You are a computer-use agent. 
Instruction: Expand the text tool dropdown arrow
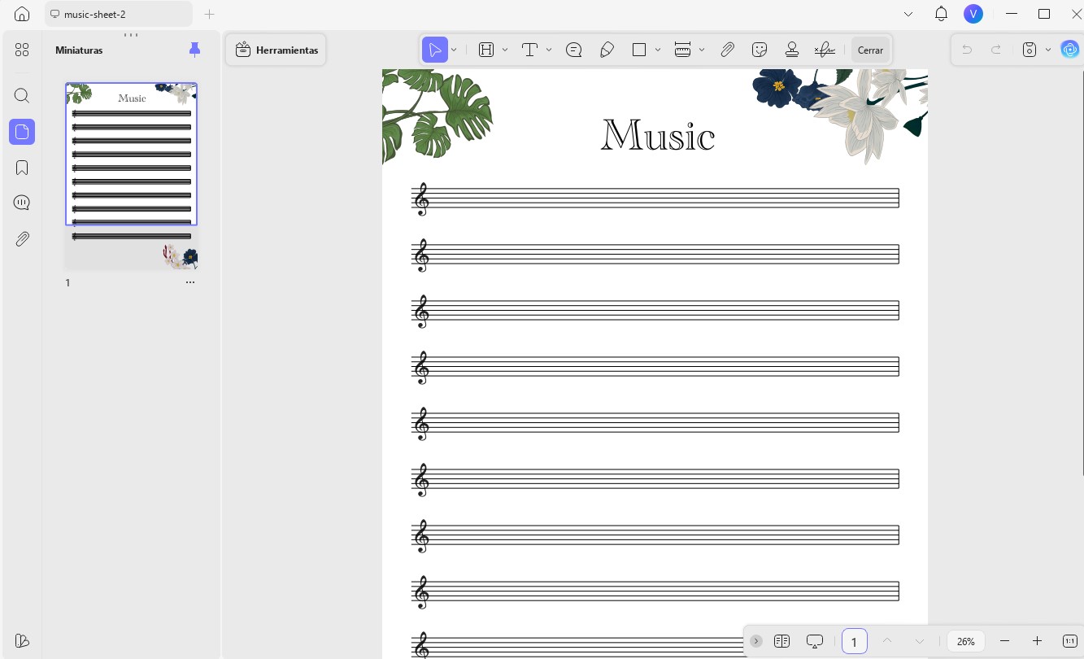[x=549, y=50]
